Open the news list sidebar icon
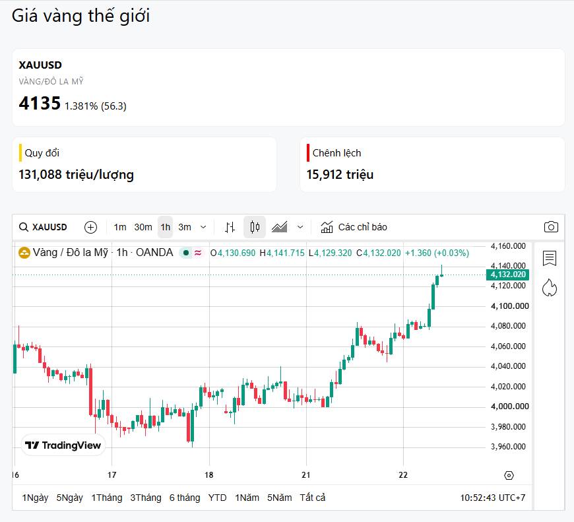The width and height of the screenshot is (574, 522). click(550, 258)
